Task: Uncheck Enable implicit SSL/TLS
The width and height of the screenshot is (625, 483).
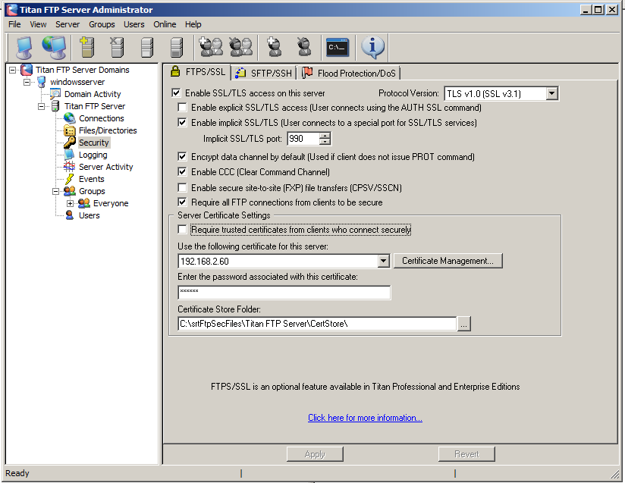Action: 182,122
